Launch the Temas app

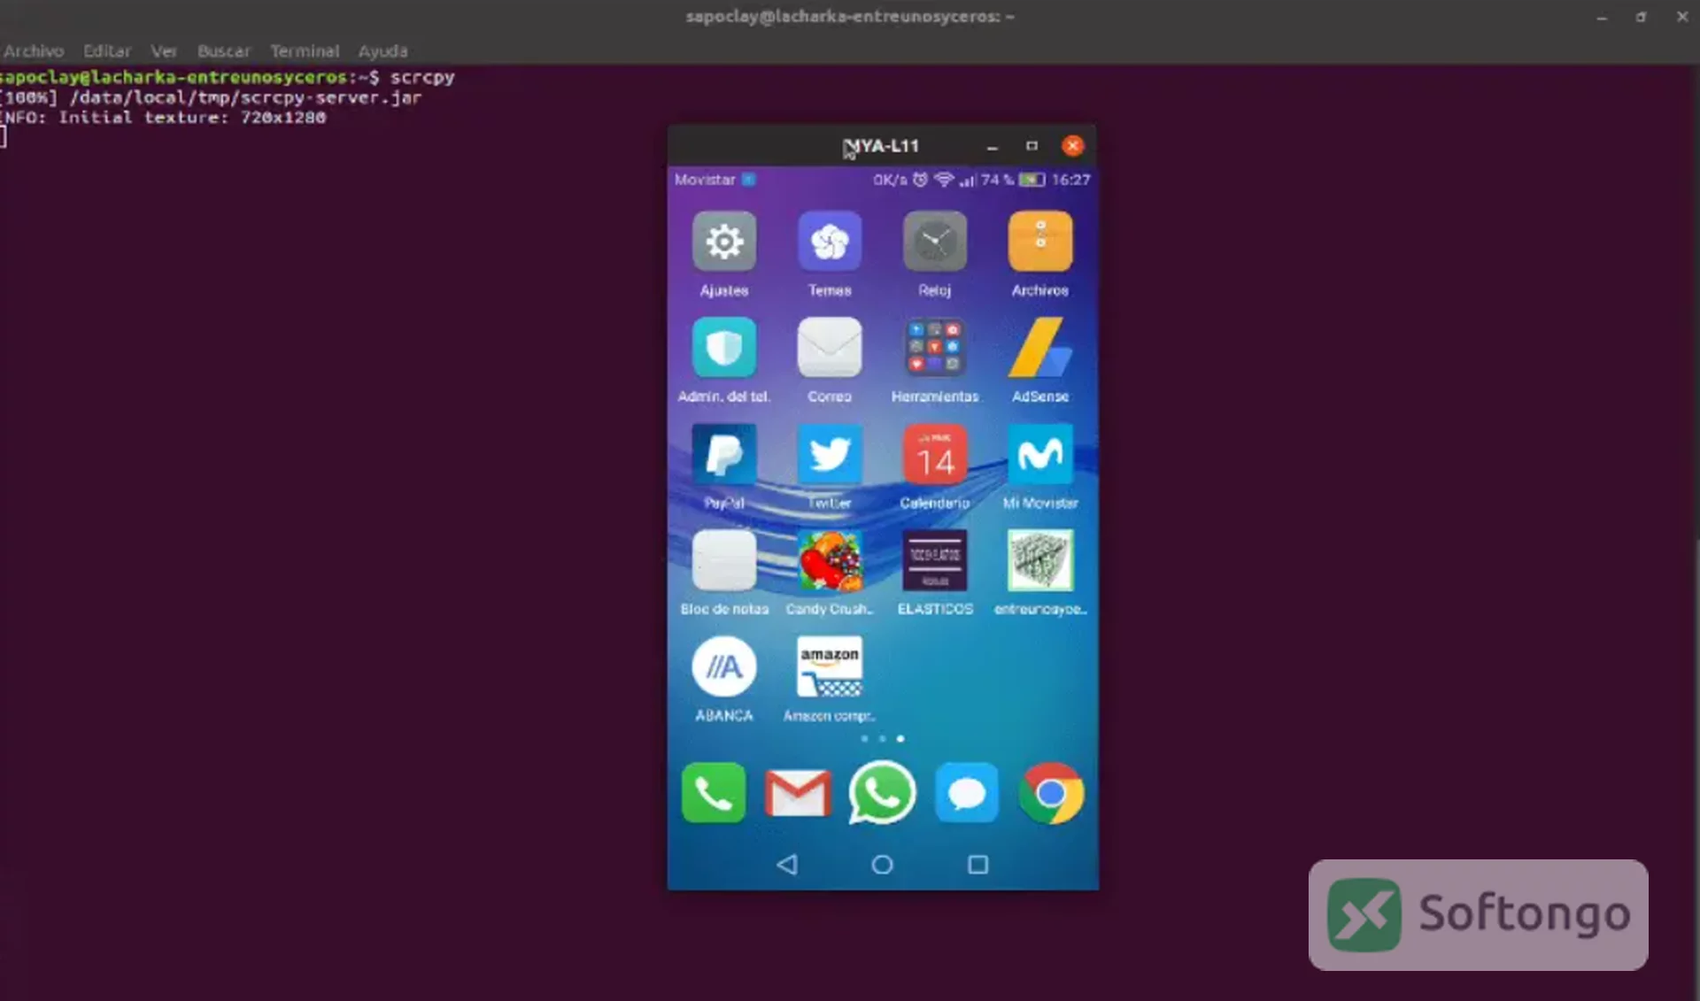tap(830, 242)
